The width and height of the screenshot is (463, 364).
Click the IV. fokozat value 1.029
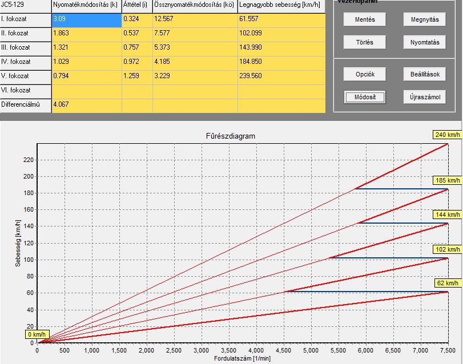pos(86,62)
